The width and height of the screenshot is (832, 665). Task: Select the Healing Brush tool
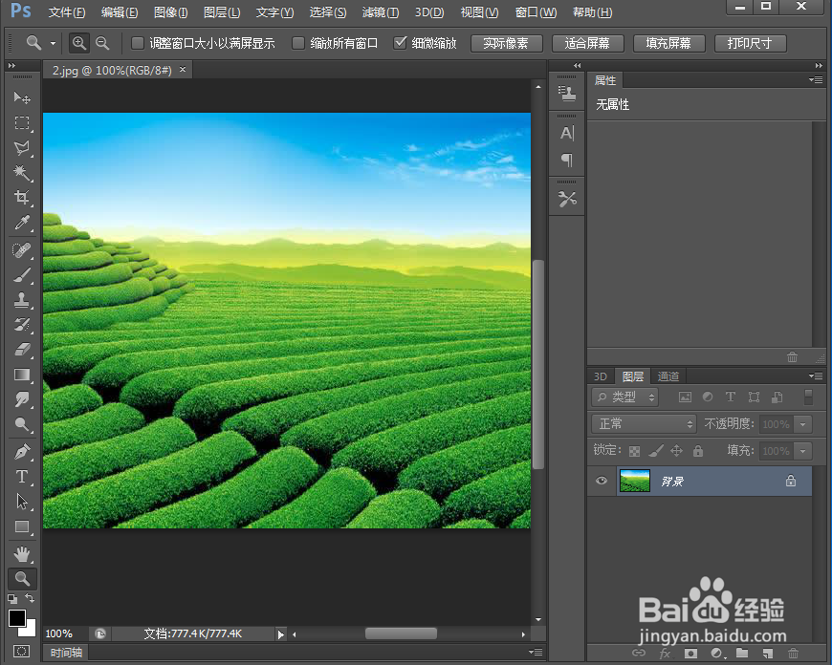pyautogui.click(x=22, y=249)
